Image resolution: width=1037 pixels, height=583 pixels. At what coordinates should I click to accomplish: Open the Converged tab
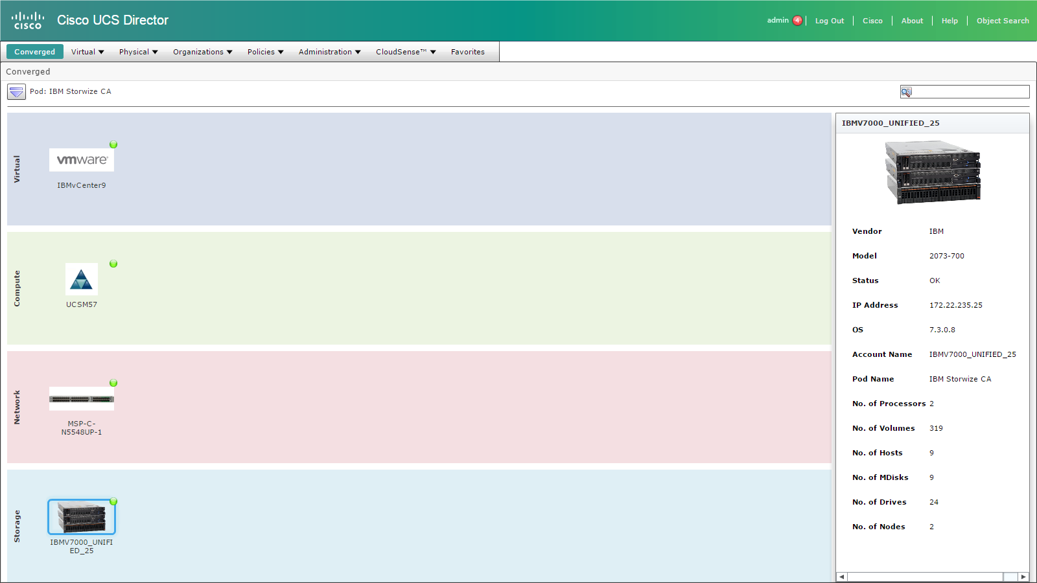point(35,52)
